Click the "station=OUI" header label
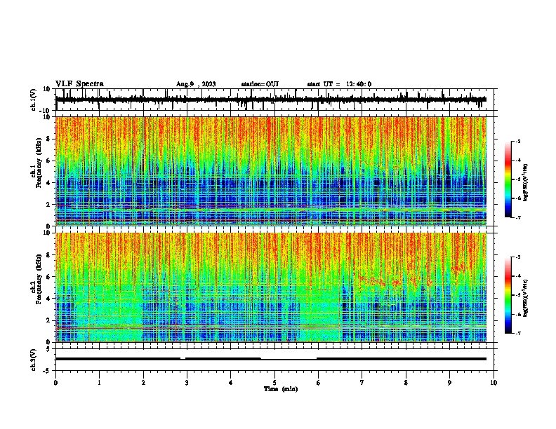The image size is (556, 429). pyautogui.click(x=260, y=84)
